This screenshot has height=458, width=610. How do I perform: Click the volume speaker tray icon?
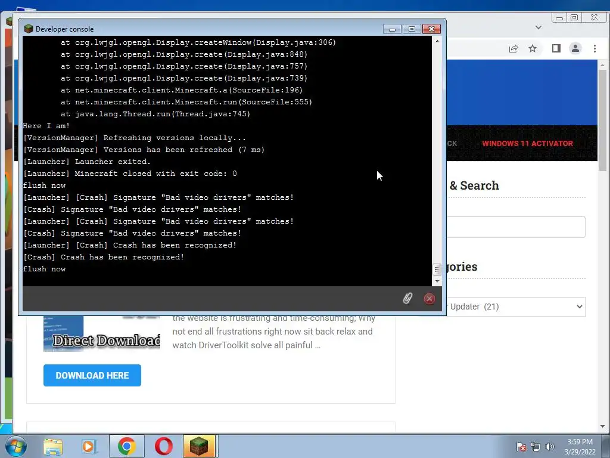tap(550, 447)
